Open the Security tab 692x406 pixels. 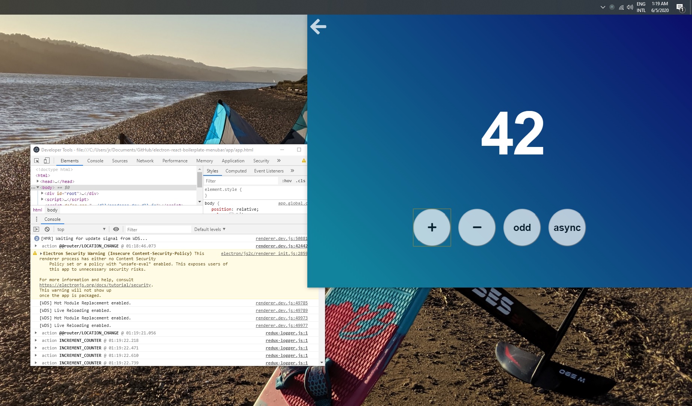click(261, 161)
